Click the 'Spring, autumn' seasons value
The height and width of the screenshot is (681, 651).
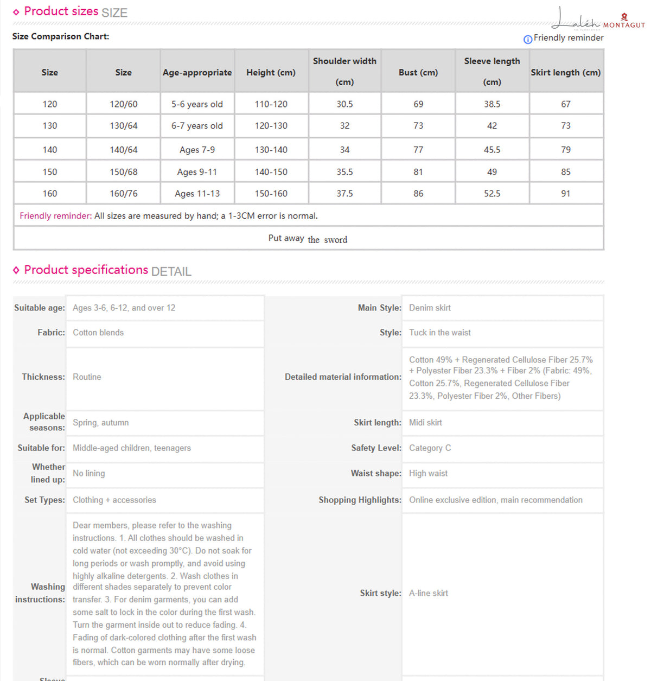(x=101, y=423)
